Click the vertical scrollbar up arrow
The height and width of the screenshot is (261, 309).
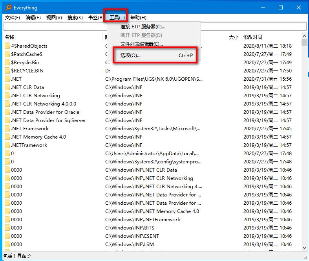click(x=304, y=36)
